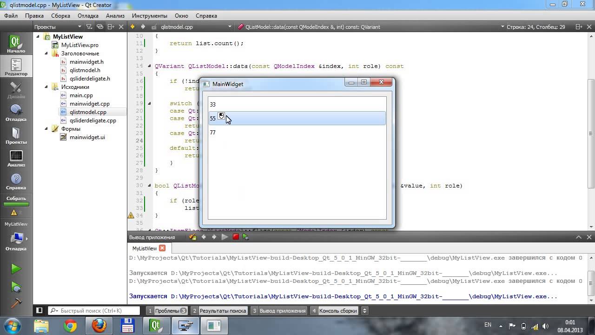Select MyListView.pro in project tree
The height and width of the screenshot is (335, 595).
(80, 45)
